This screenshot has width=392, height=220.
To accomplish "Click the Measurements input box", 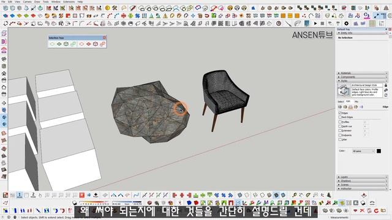I will pyautogui.click(x=370, y=218).
